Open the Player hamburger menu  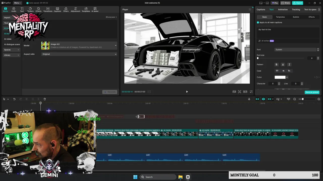pyautogui.click(x=250, y=10)
